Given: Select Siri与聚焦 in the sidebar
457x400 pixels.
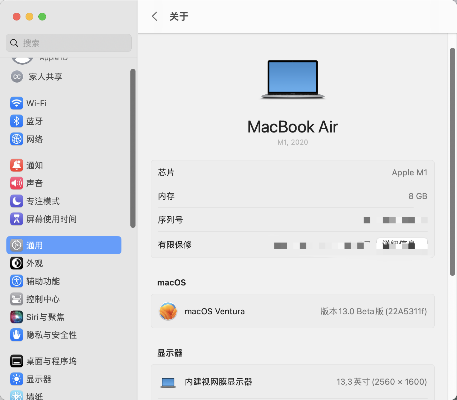Looking at the screenshot, I should click(x=45, y=317).
